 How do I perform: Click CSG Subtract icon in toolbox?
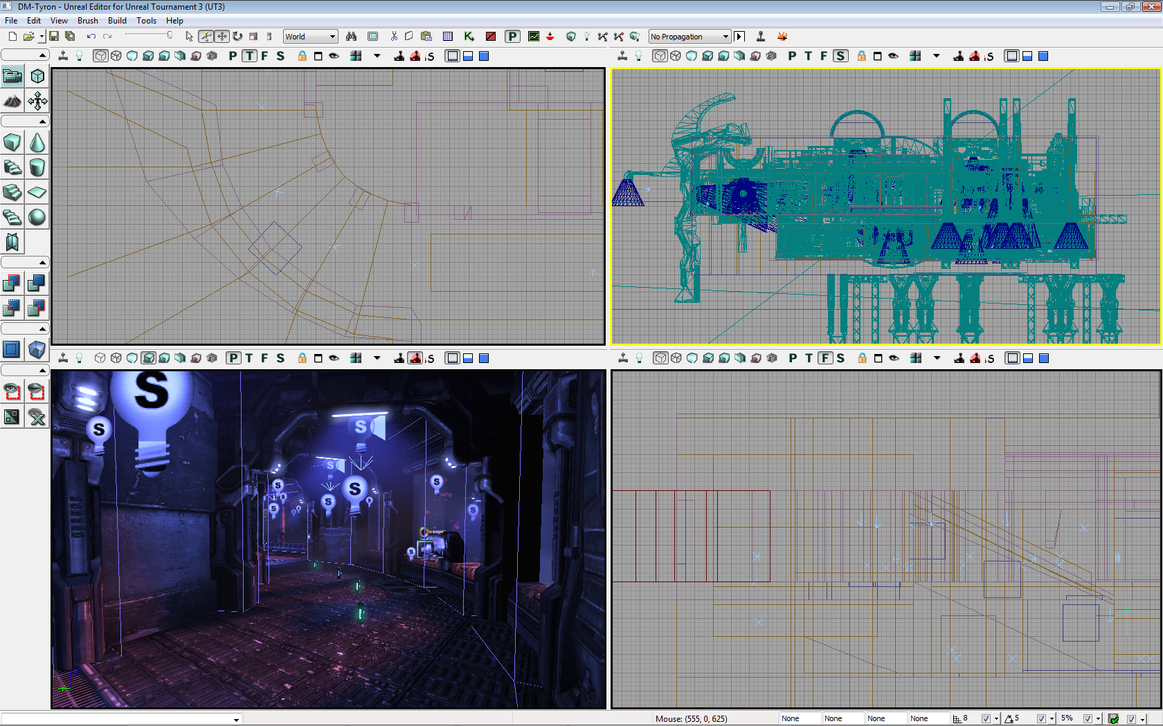(x=37, y=283)
